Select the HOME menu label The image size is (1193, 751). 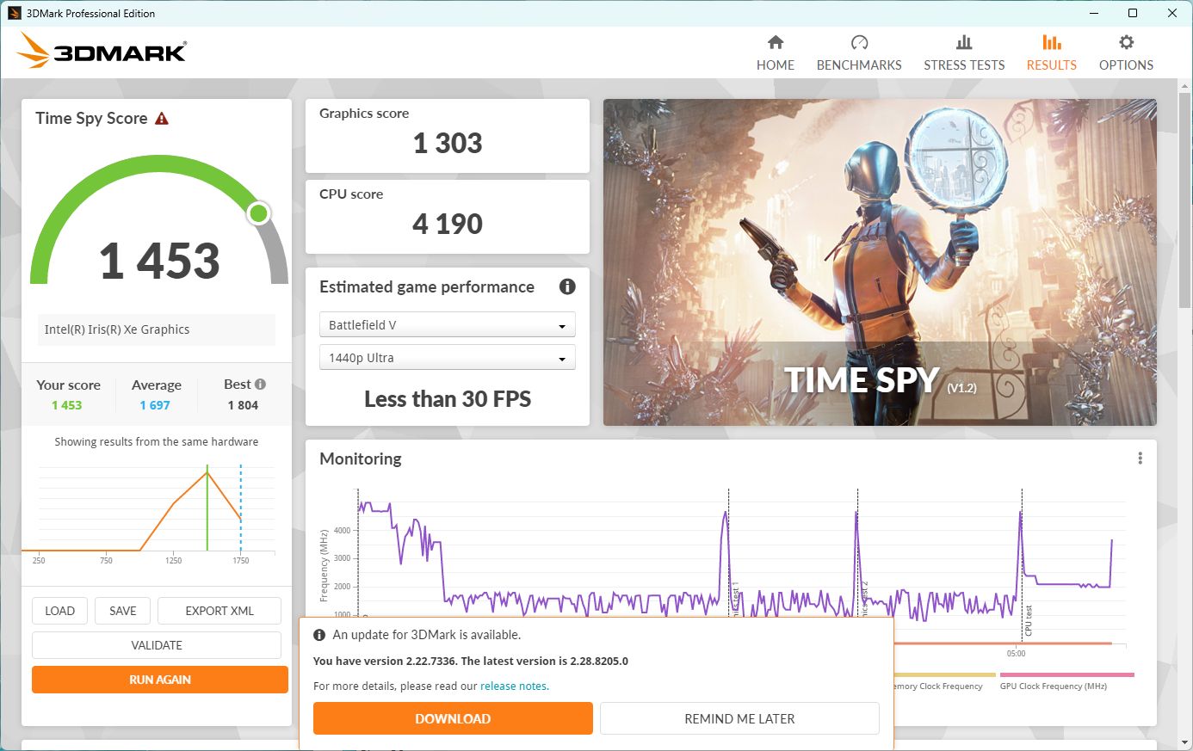click(x=776, y=65)
